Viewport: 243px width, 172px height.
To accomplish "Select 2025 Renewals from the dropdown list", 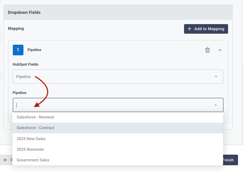I will pos(30,149).
